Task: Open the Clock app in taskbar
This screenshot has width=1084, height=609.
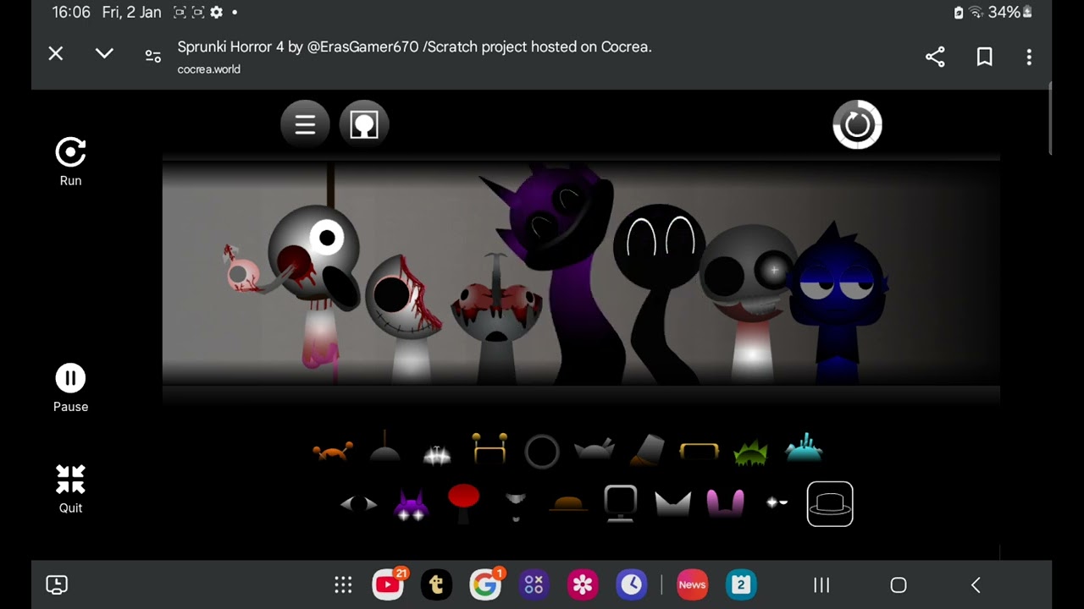Action: click(x=631, y=584)
